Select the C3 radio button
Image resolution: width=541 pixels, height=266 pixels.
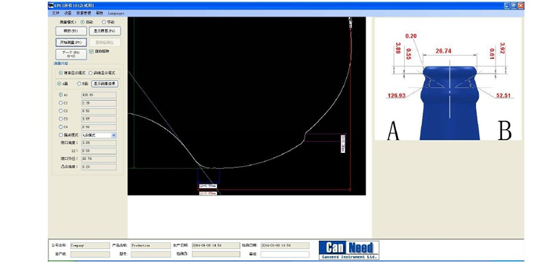point(61,119)
